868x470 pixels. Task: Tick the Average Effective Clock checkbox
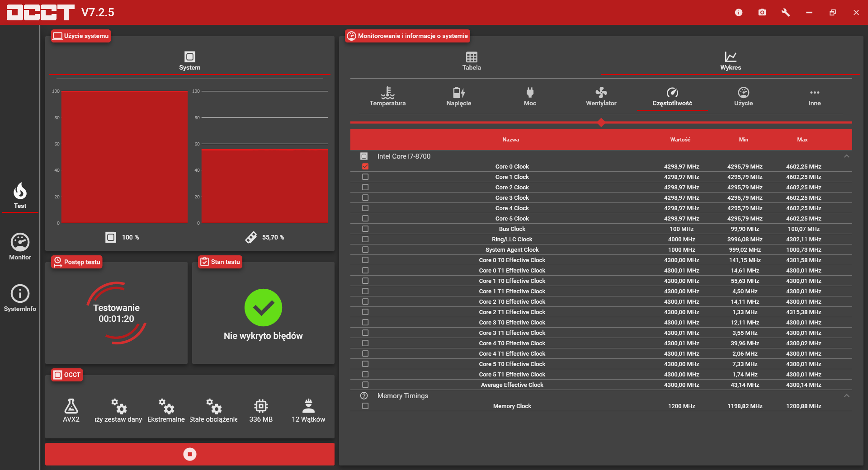[x=365, y=385]
